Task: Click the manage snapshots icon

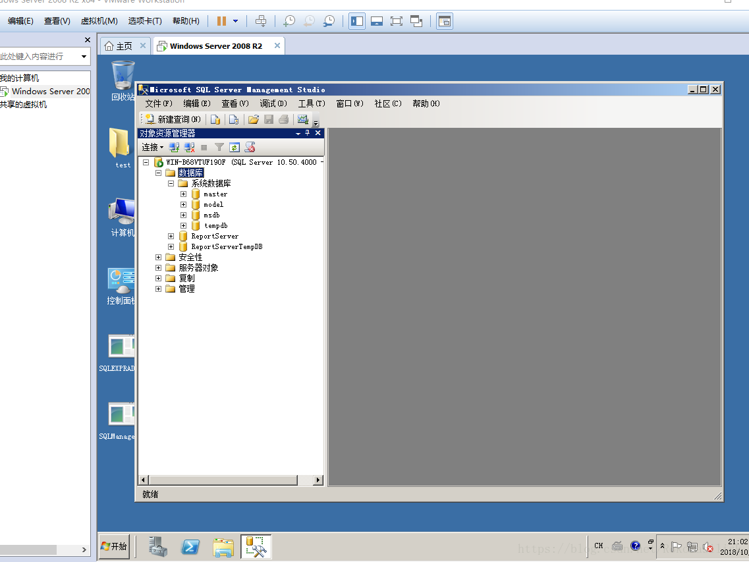Action: (x=329, y=21)
